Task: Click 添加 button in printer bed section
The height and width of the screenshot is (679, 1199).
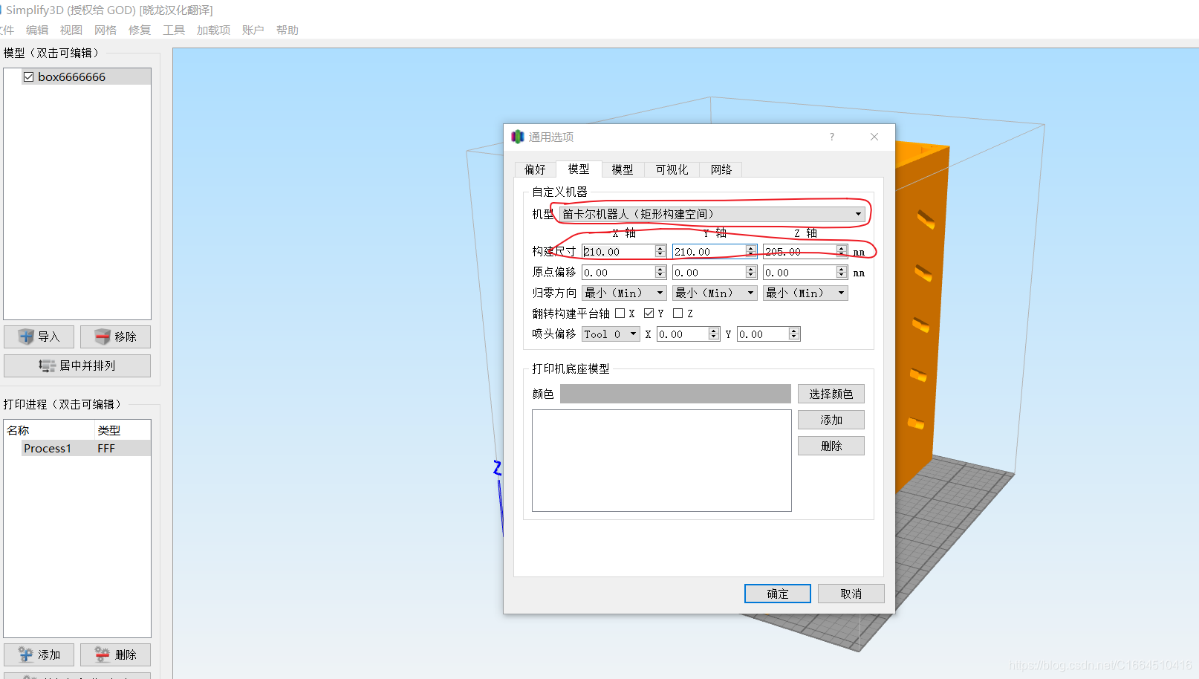Action: coord(831,420)
